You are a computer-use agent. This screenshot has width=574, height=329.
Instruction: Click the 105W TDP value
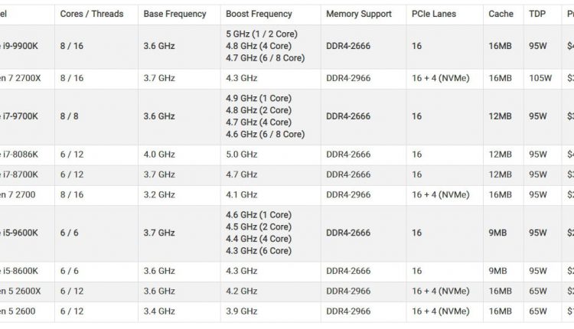pos(540,78)
